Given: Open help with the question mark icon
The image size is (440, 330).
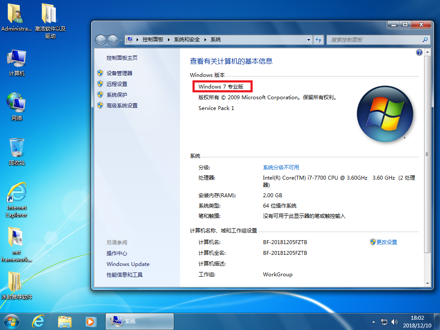Looking at the screenshot, I should pos(419,52).
